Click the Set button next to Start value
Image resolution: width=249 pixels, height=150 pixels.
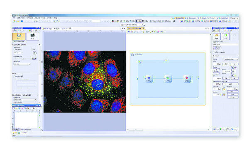227,64
